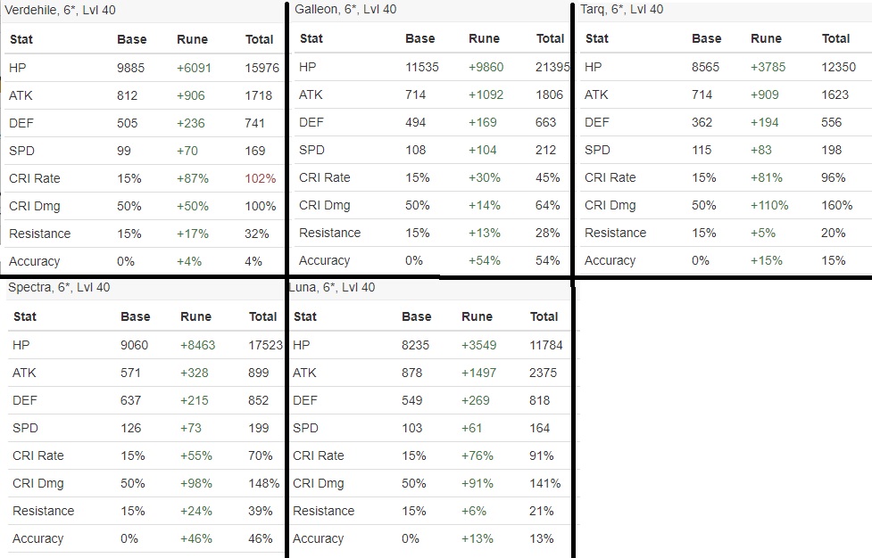Click the Stat column header in Spectra table

(25, 316)
